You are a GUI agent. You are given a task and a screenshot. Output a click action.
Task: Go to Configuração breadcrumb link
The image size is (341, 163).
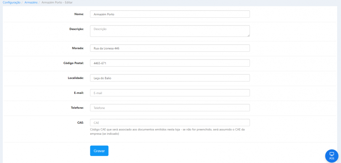11,2
